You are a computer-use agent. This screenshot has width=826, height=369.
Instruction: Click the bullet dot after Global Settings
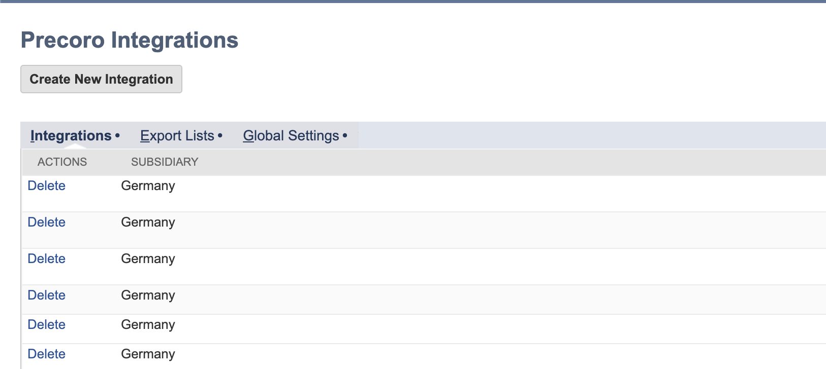point(345,135)
